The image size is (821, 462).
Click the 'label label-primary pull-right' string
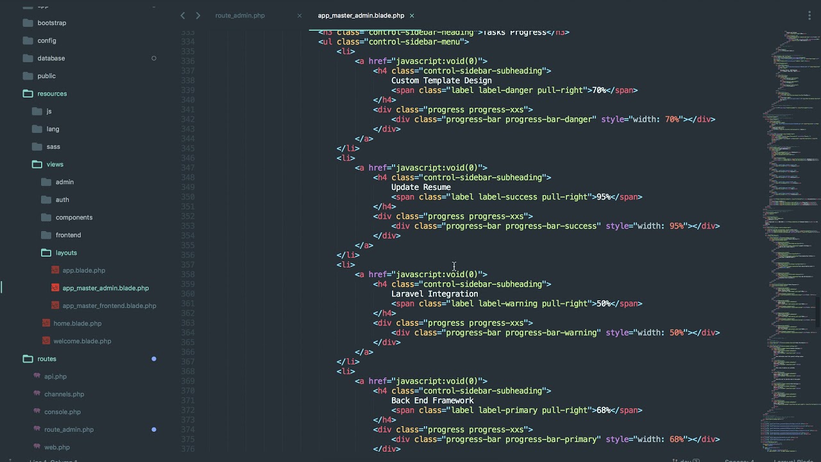(519, 410)
